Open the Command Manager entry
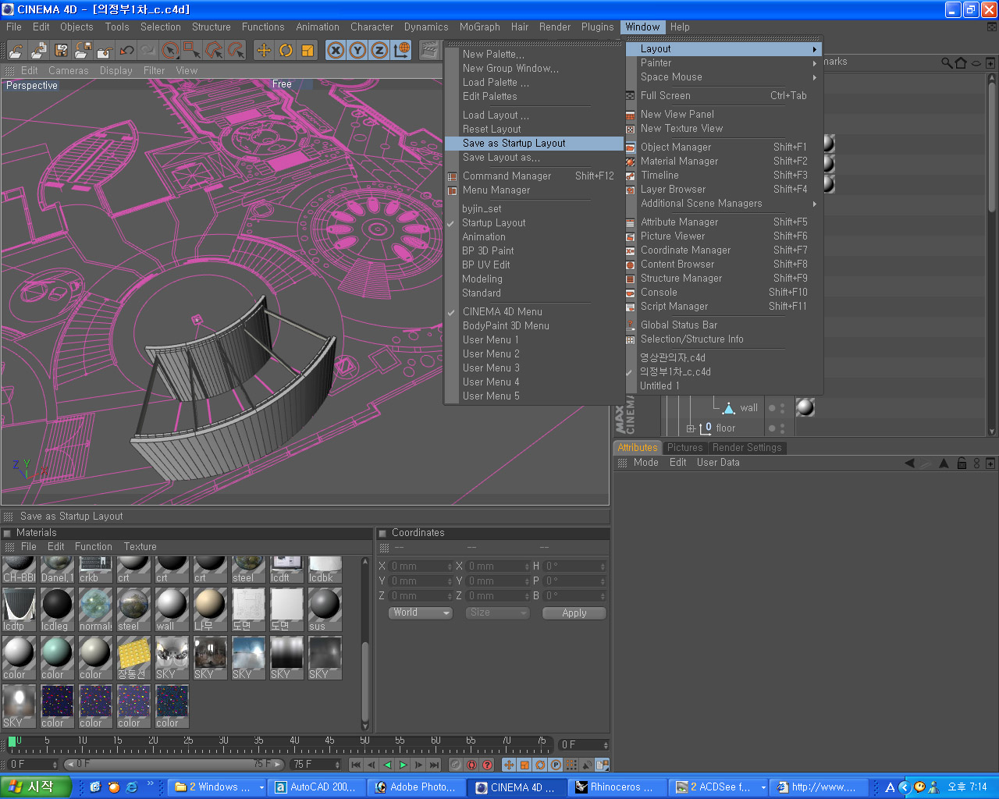Viewport: 999px width, 799px height. (534, 176)
